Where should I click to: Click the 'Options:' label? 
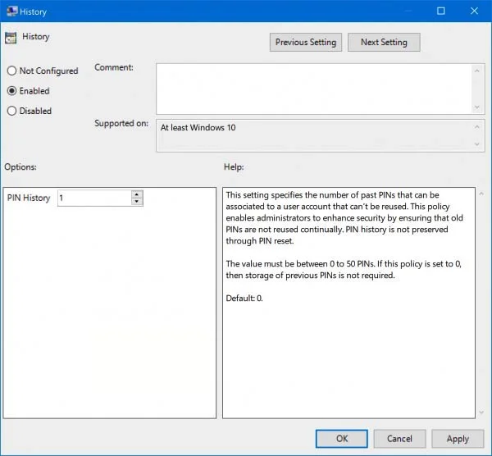[20, 167]
